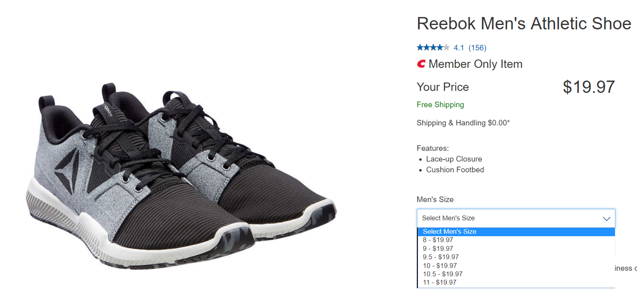Click the green Free Shipping text
Image resolution: width=637 pixels, height=292 pixels.
(x=440, y=105)
